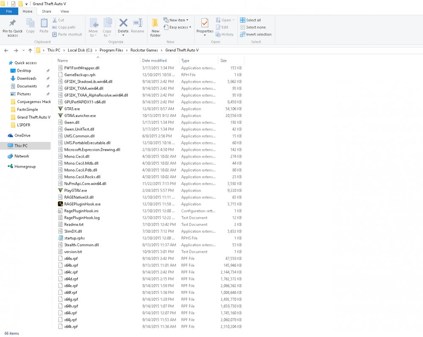The image size is (423, 337).
Task: Switch to the View tab
Action: click(x=65, y=11)
